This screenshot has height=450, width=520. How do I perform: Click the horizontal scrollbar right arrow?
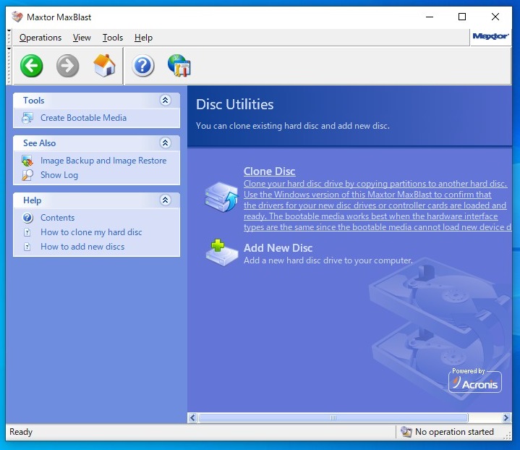click(x=506, y=417)
